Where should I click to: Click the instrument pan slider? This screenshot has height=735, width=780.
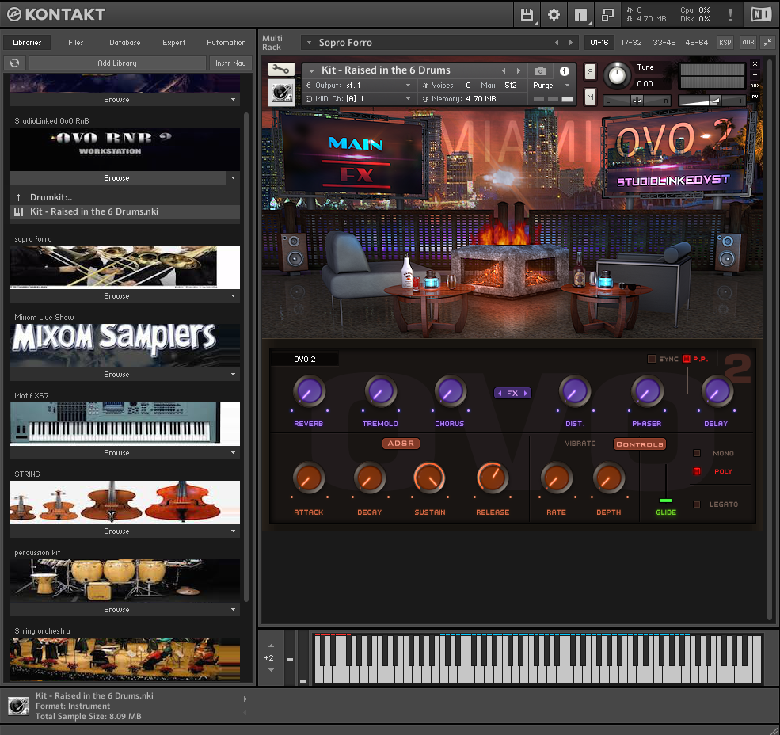[637, 101]
